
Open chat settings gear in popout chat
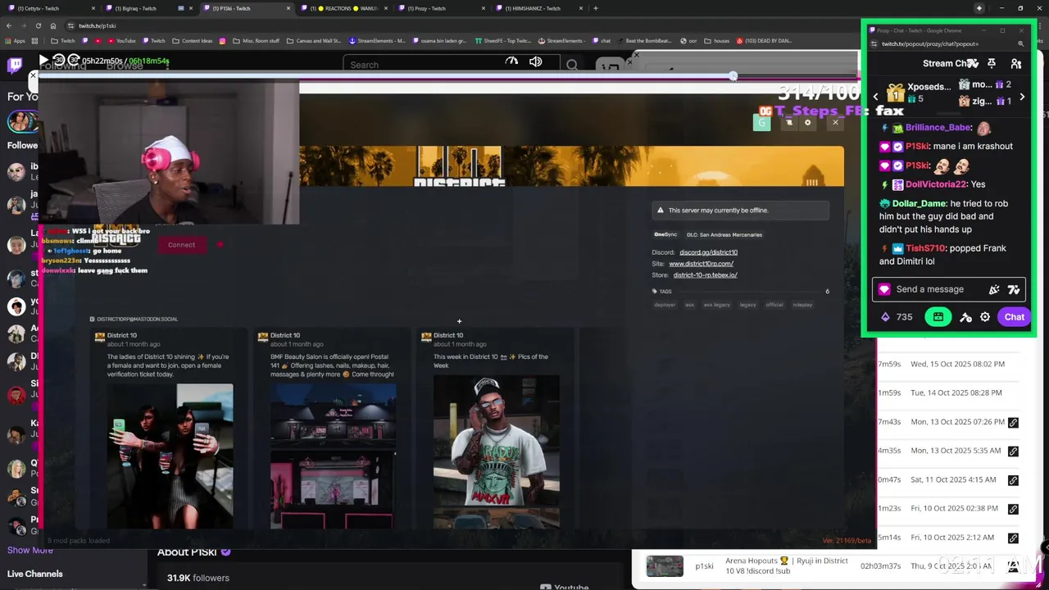point(985,317)
